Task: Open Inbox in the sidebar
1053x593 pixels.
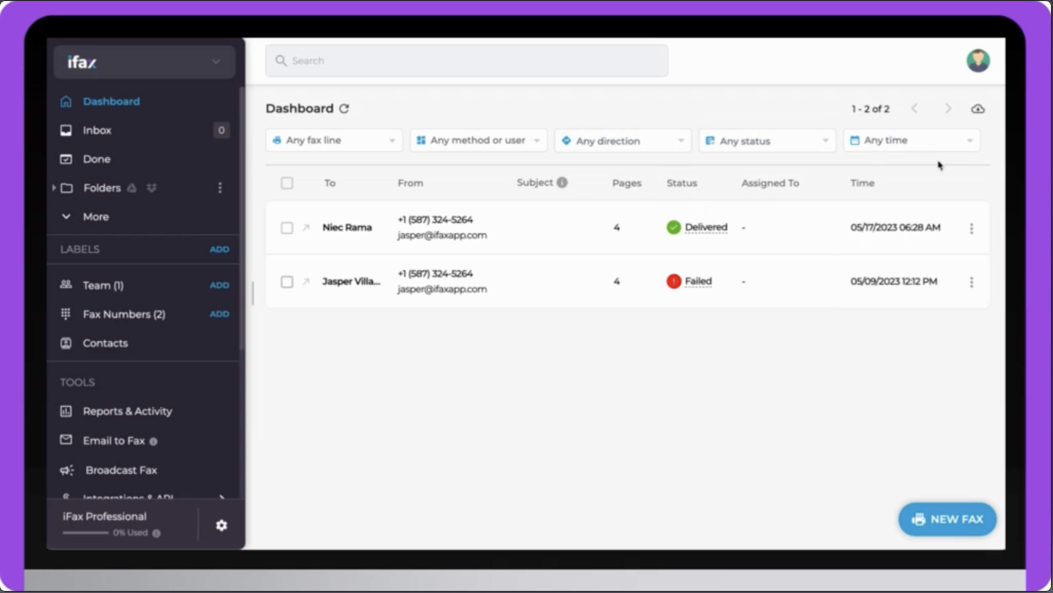Action: 97,130
